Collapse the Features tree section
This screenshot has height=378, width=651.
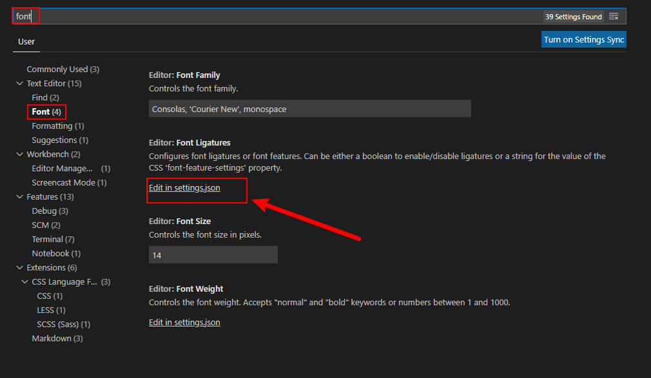point(19,196)
